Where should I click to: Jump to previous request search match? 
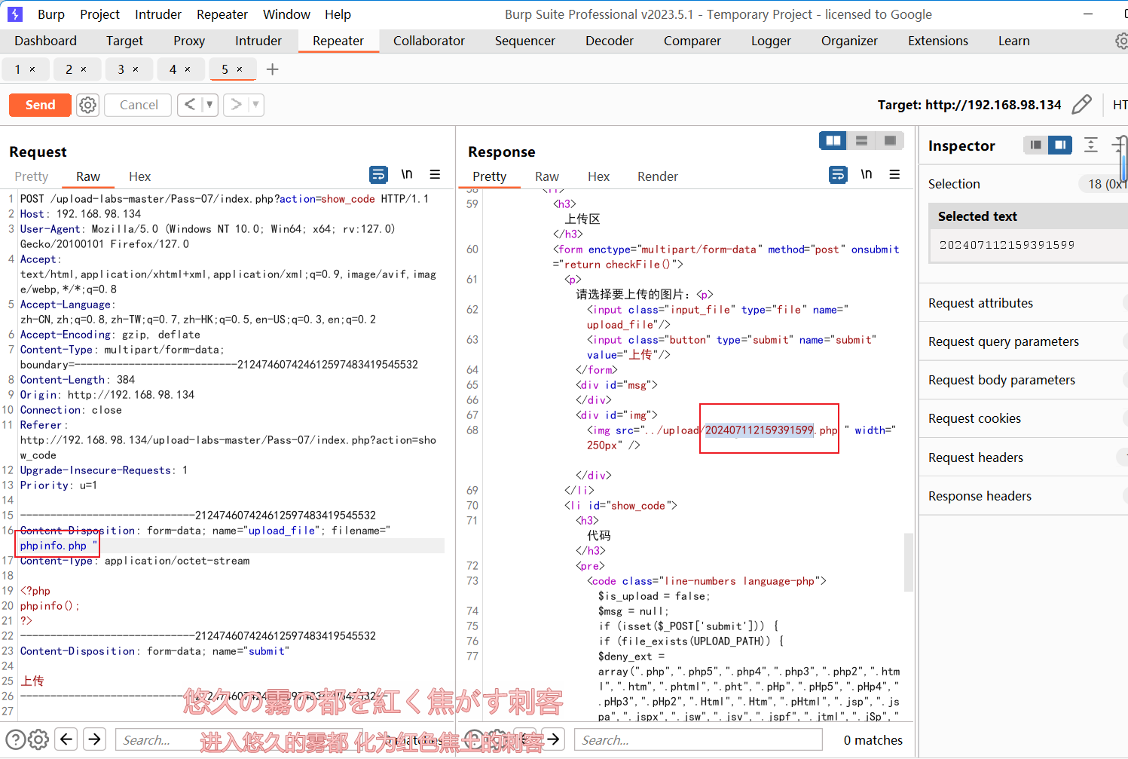click(x=66, y=739)
